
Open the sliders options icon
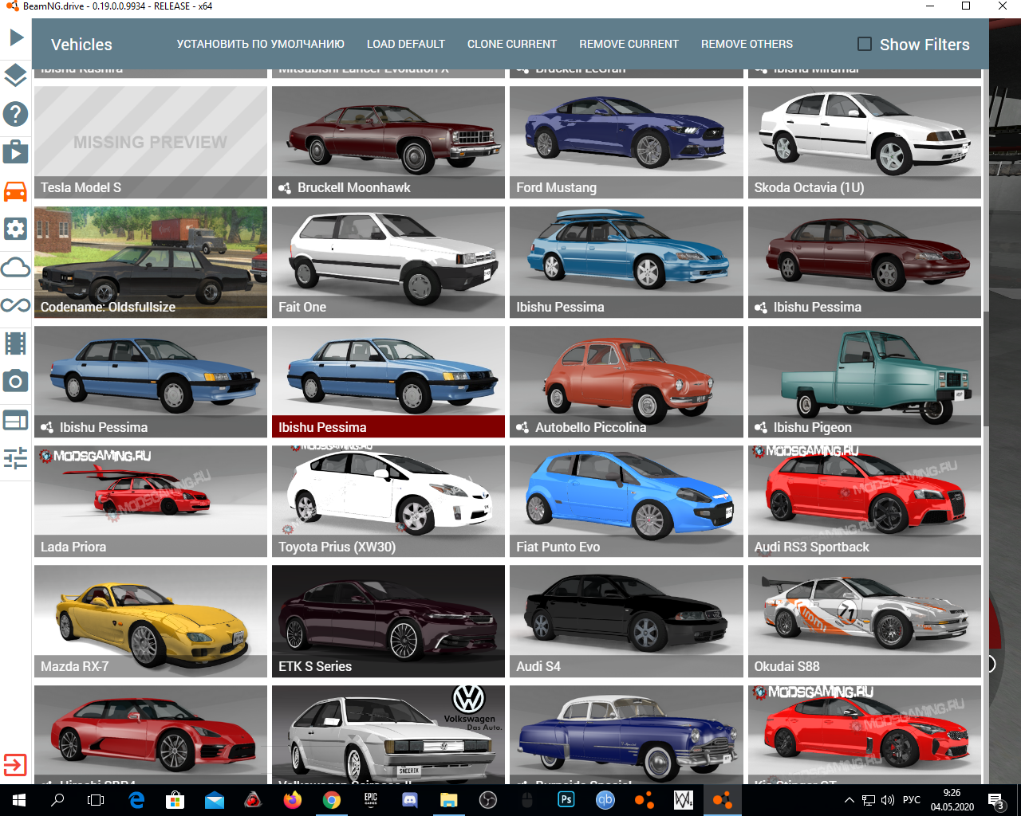16,458
